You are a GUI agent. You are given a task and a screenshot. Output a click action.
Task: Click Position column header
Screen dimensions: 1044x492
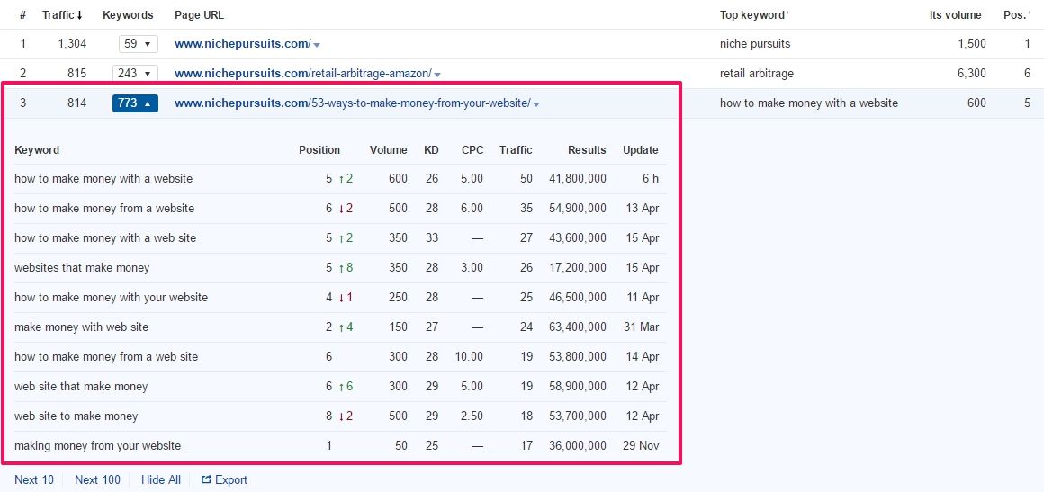(x=319, y=150)
